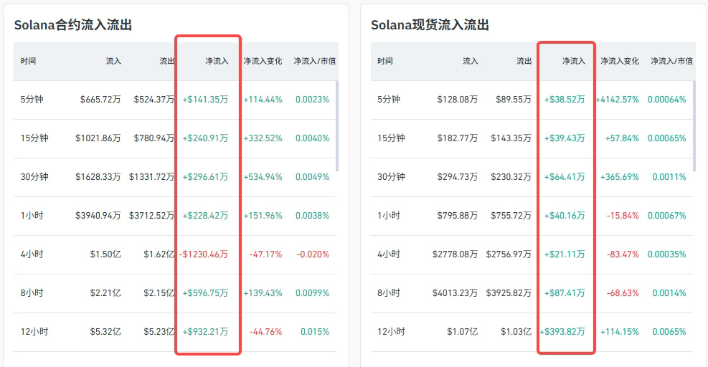708x367 pixels.
Task: Click 12小时 row label in Solana合约 table
Action: click(34, 332)
